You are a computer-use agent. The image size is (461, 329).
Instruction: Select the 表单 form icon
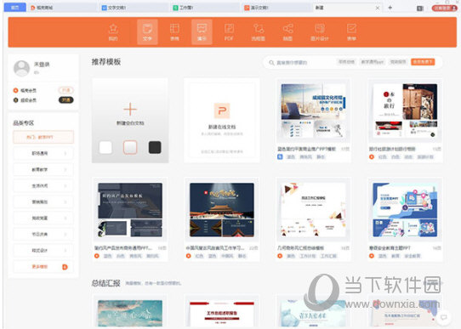351,32
